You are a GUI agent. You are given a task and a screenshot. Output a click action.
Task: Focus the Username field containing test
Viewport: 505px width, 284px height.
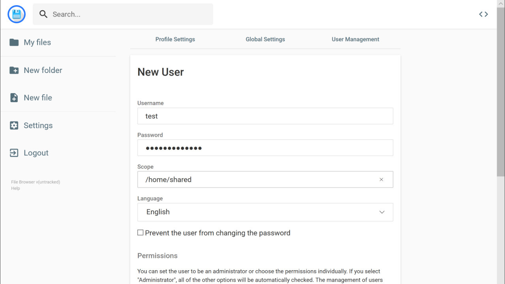[265, 116]
